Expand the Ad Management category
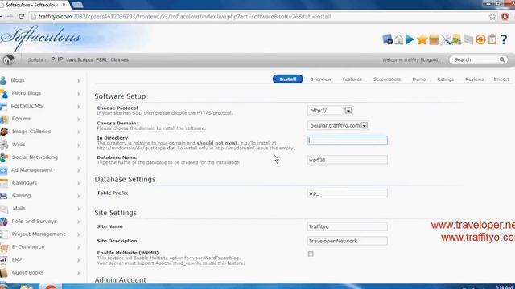The width and height of the screenshot is (515, 289). pyautogui.click(x=79, y=170)
